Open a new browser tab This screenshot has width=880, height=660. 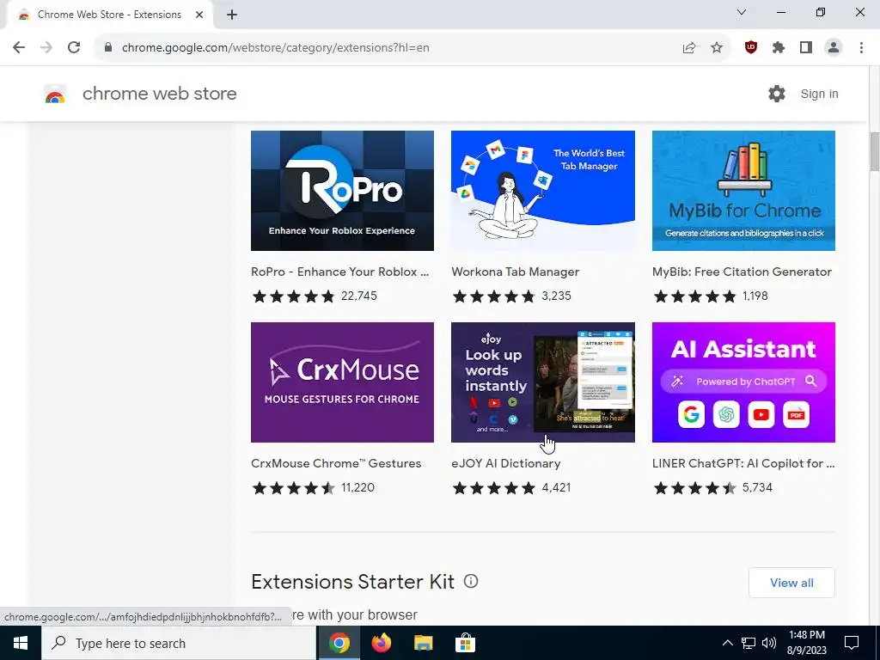pyautogui.click(x=232, y=15)
